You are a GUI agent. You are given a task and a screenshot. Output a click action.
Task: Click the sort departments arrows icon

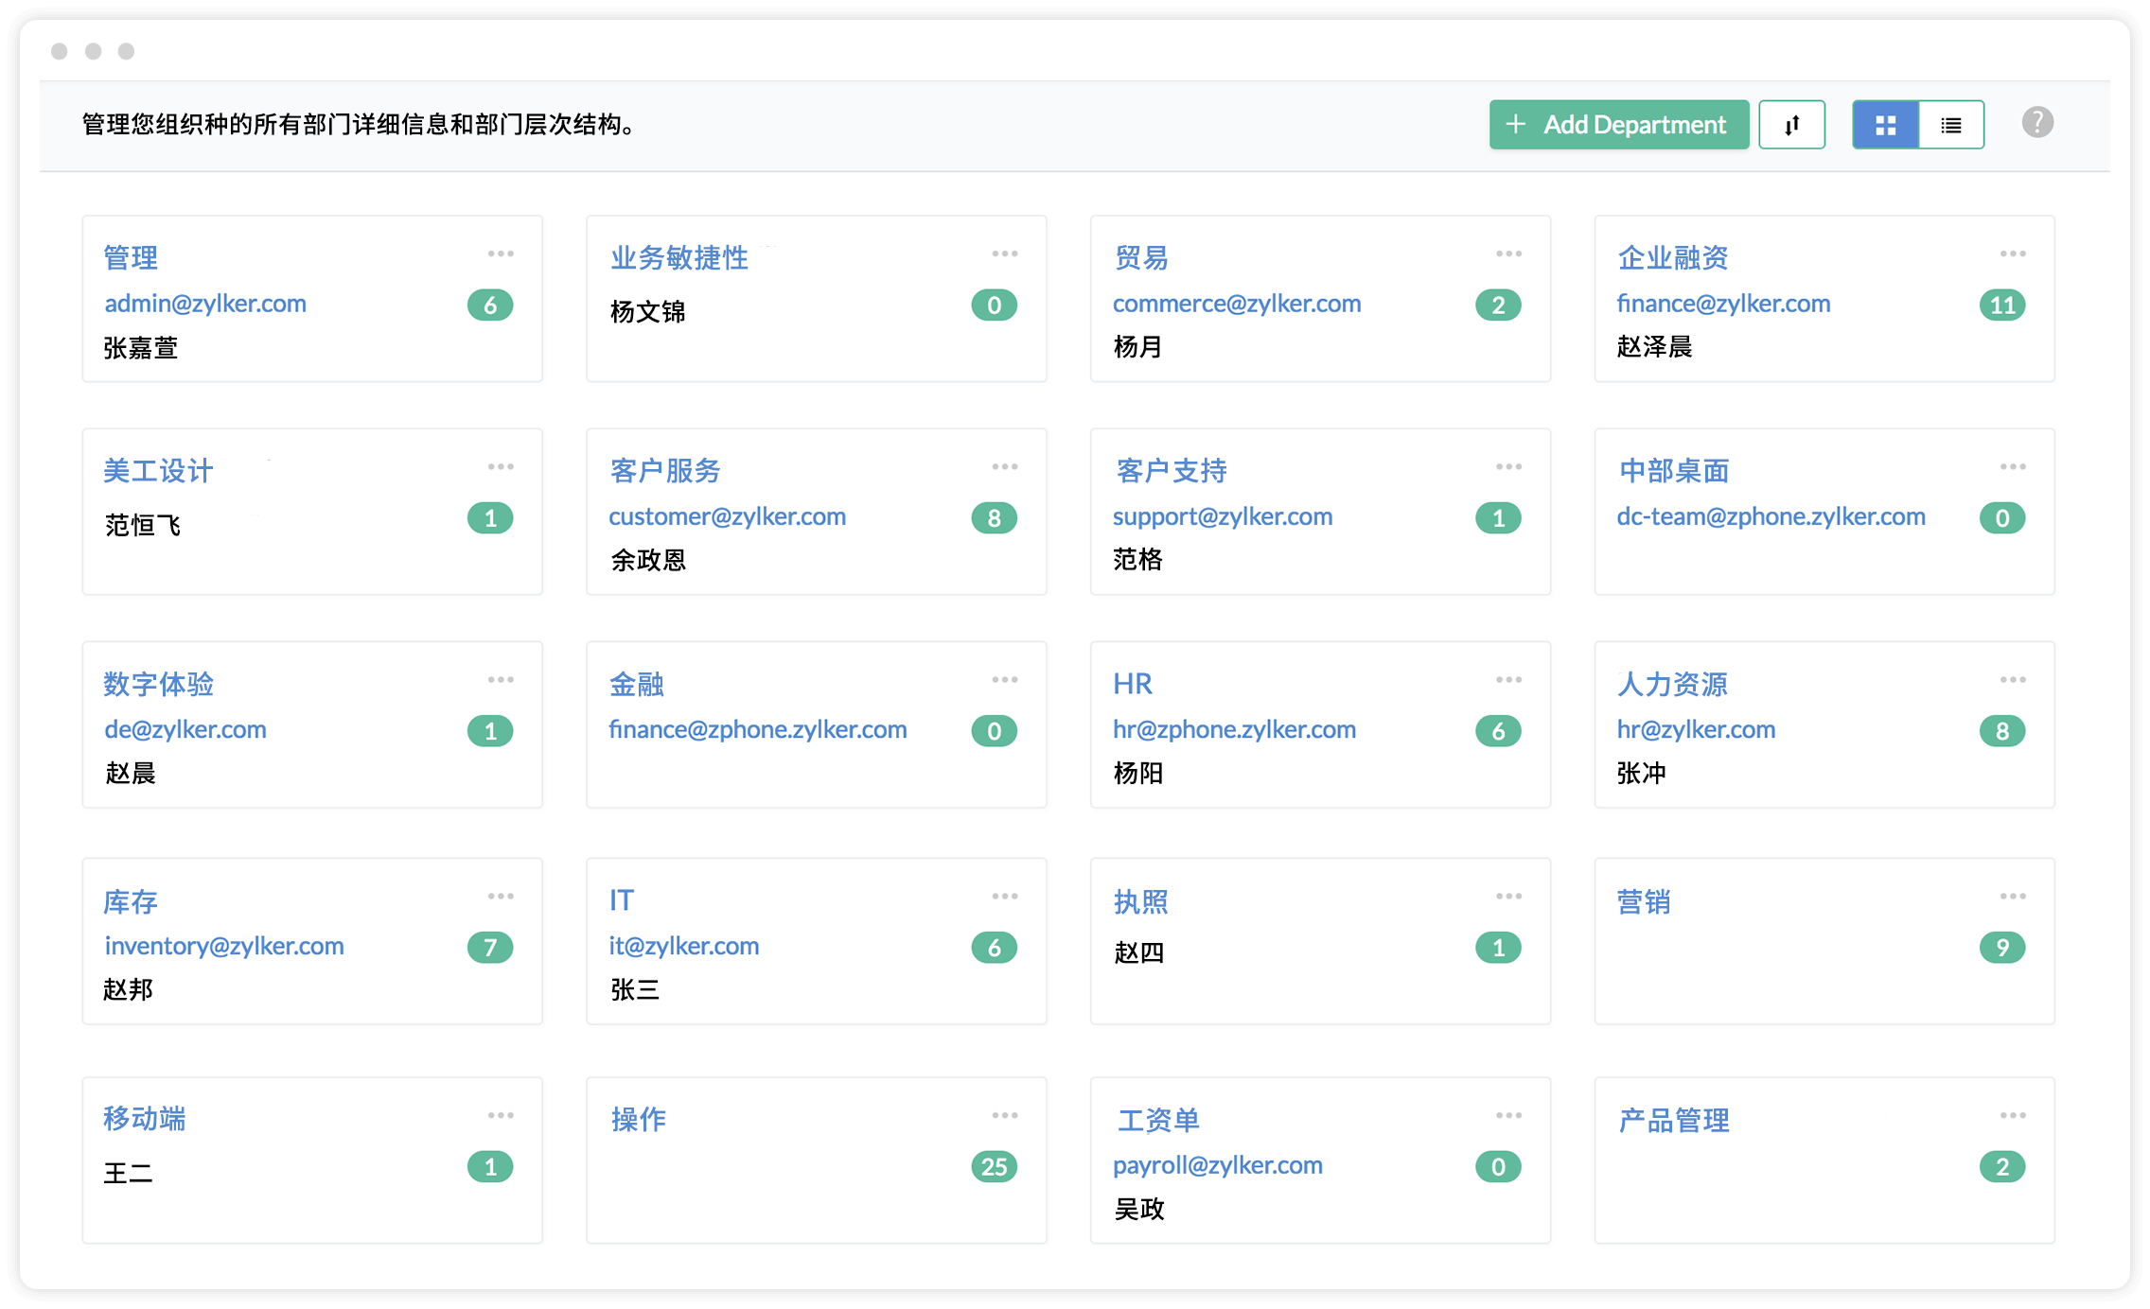[1791, 125]
